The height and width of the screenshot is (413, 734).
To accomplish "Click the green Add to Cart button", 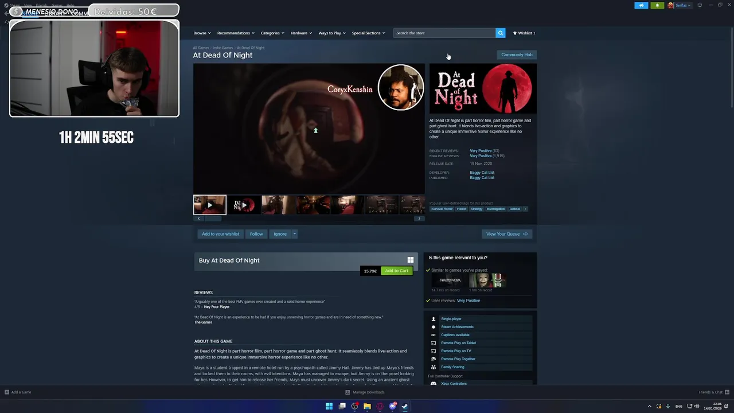I will pyautogui.click(x=397, y=271).
